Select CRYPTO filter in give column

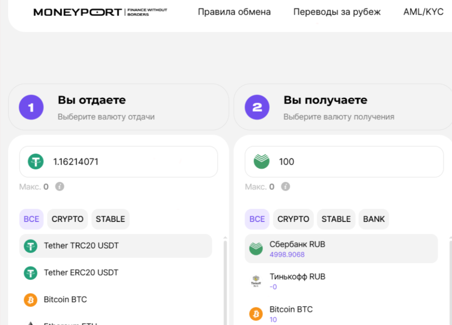click(x=68, y=219)
